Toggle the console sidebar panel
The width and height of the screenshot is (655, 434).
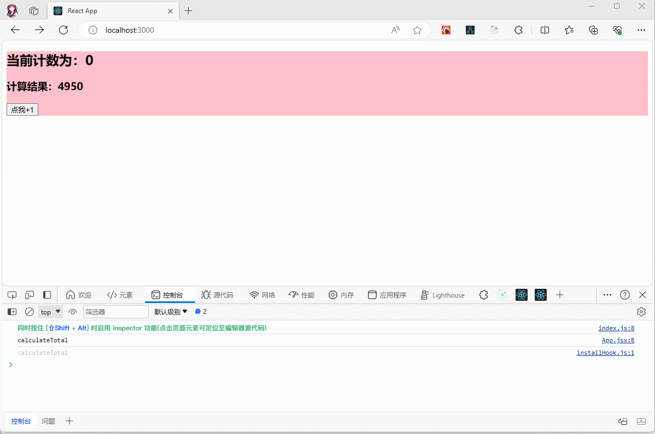[x=12, y=312]
